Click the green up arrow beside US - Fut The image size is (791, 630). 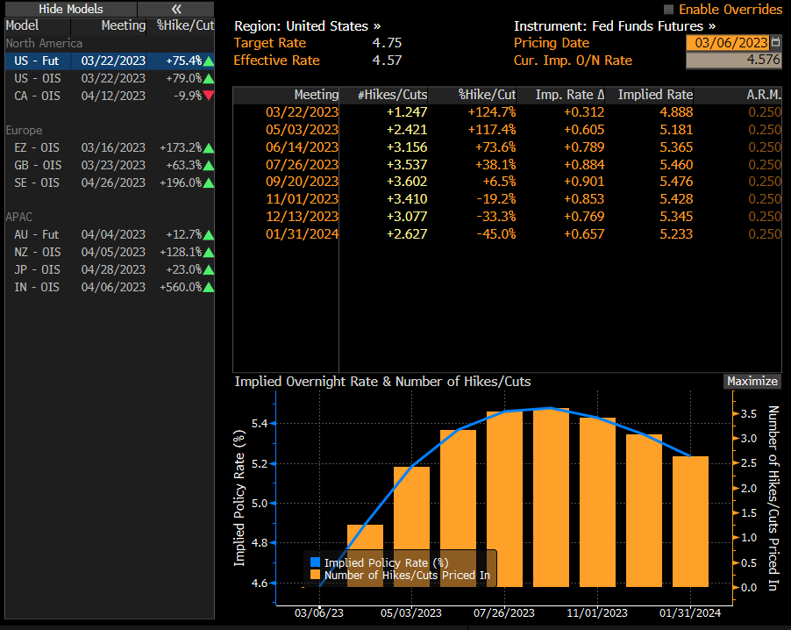coord(208,61)
